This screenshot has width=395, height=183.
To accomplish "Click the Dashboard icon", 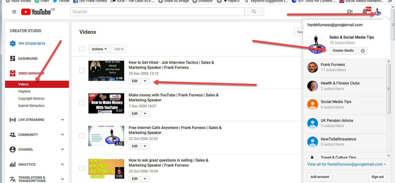I will [13, 59].
